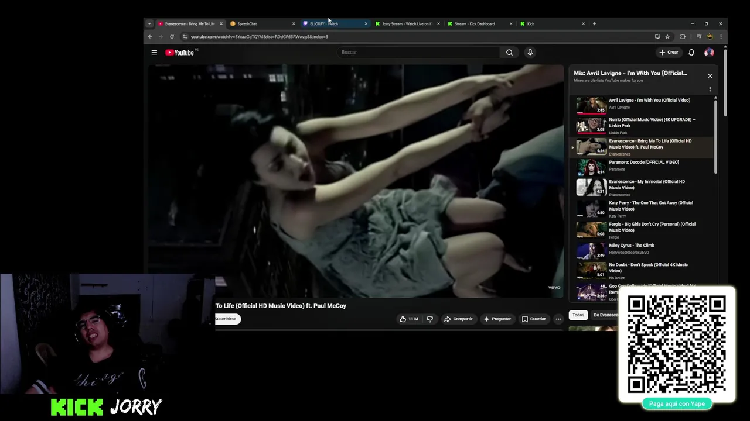Click the playlist panel scrollbar
Screen dimensions: 750x421
click(715, 136)
